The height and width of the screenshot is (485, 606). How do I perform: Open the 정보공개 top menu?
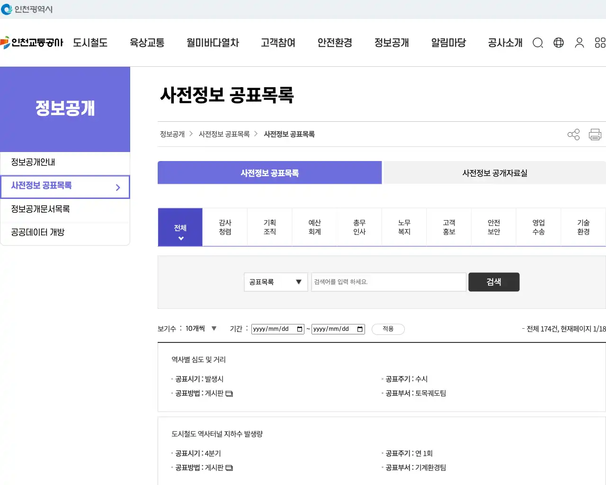click(x=392, y=43)
